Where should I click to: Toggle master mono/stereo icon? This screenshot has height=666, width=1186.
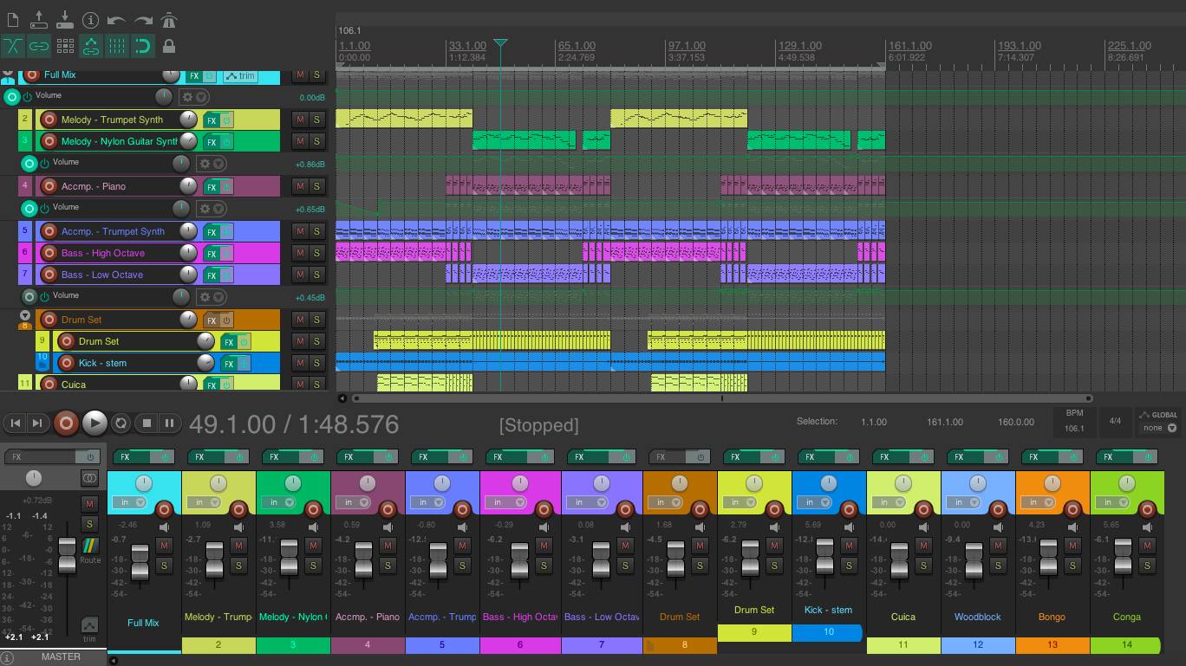click(89, 478)
